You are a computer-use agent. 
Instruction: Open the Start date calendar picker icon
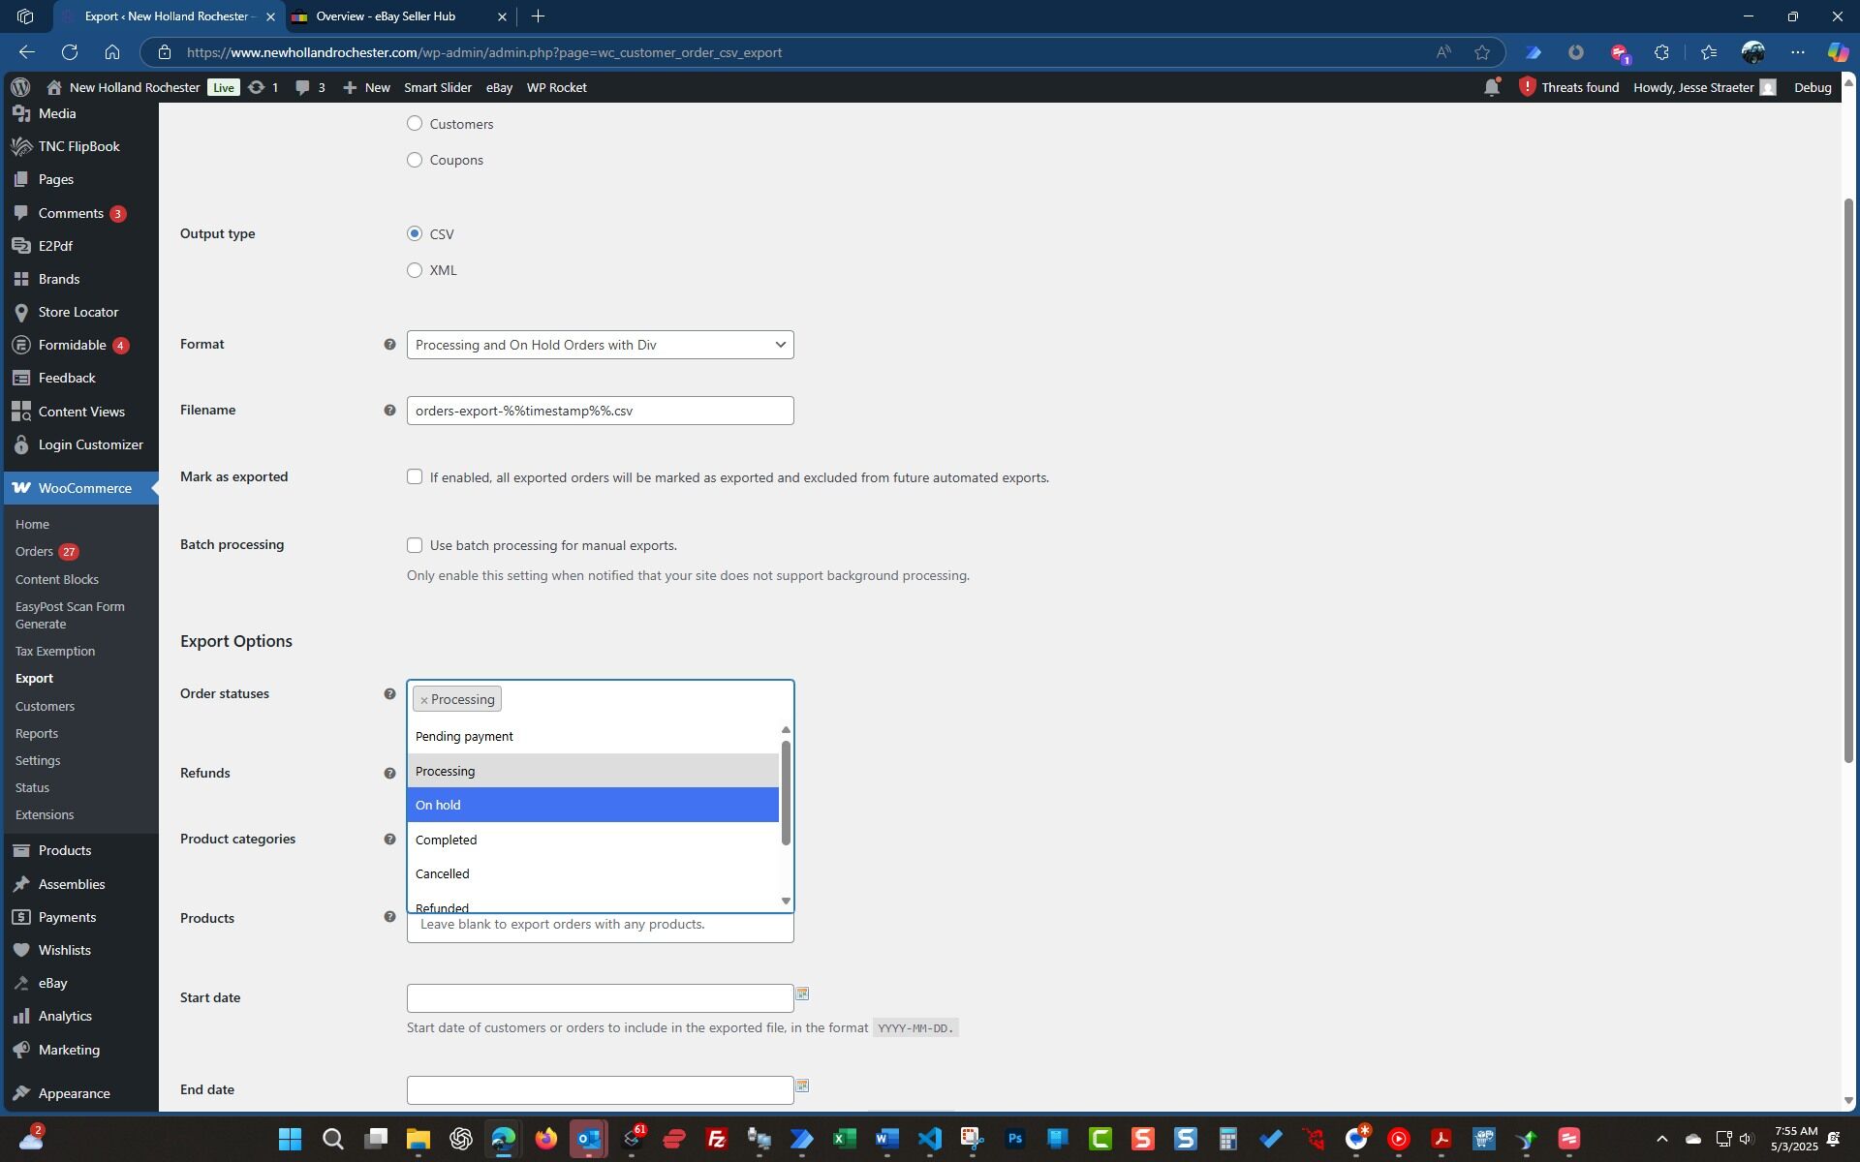pos(802,994)
